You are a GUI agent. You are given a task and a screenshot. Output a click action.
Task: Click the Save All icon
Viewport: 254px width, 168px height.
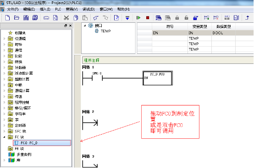pyautogui.click(x=35, y=18)
